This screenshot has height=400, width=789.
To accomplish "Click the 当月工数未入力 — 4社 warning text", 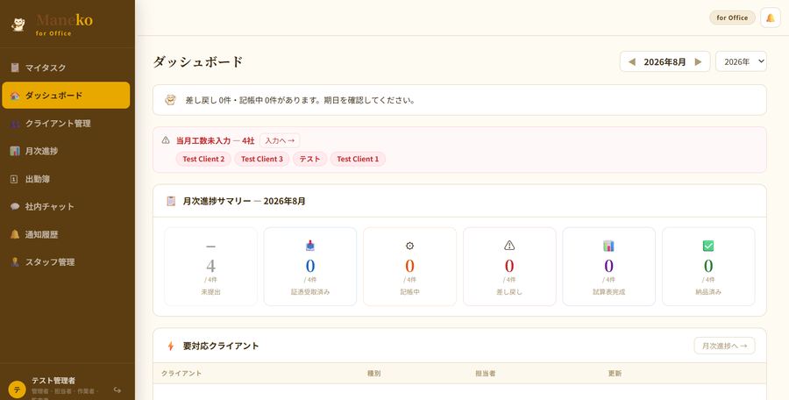I will click(x=216, y=140).
